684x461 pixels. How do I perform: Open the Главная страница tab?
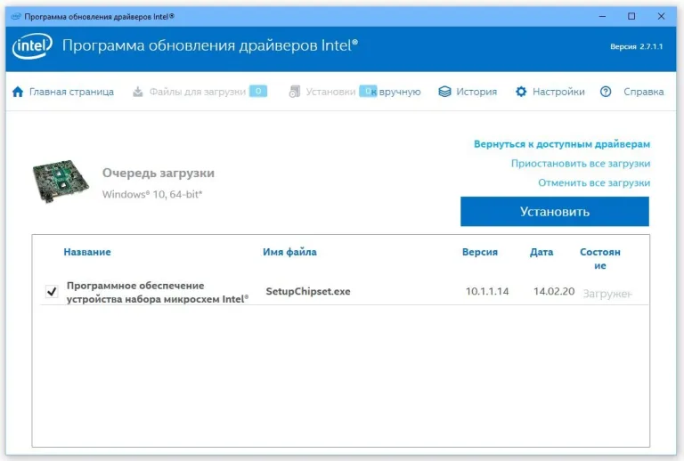(x=63, y=92)
